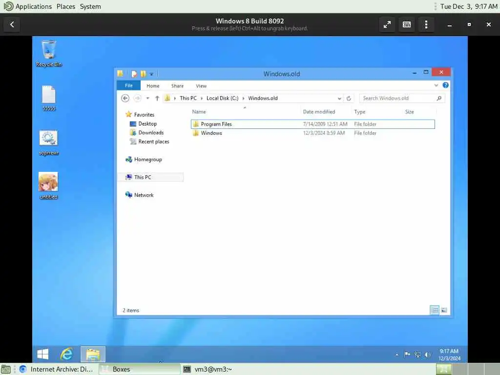Viewport: 500px width, 375px height.
Task: Open the Home ribbon tab
Action: click(153, 86)
